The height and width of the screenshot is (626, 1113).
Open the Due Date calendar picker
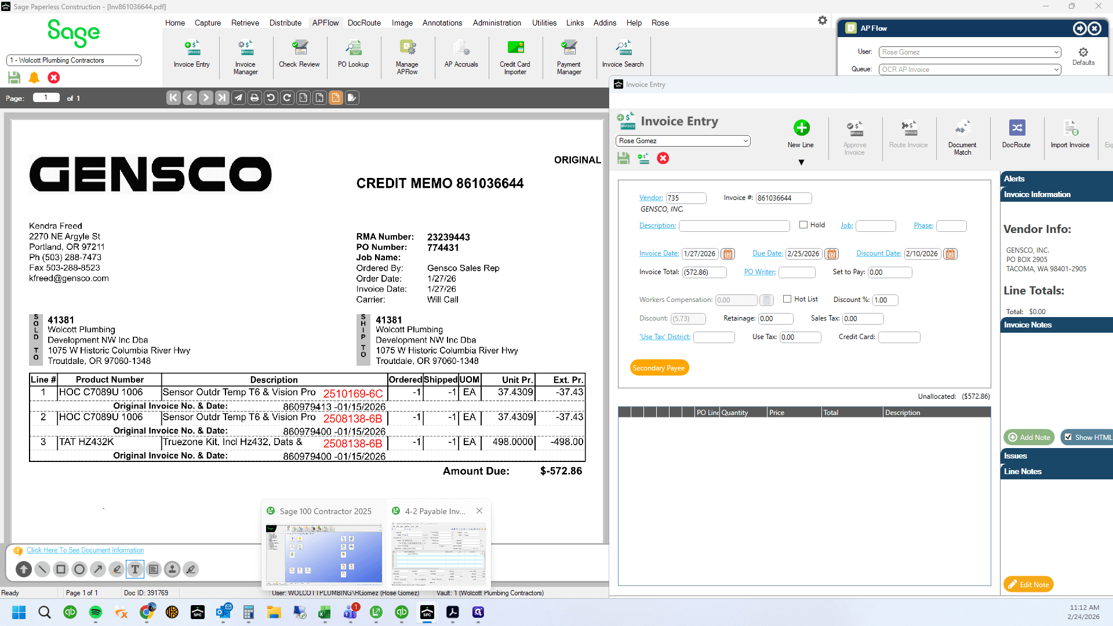(x=832, y=254)
